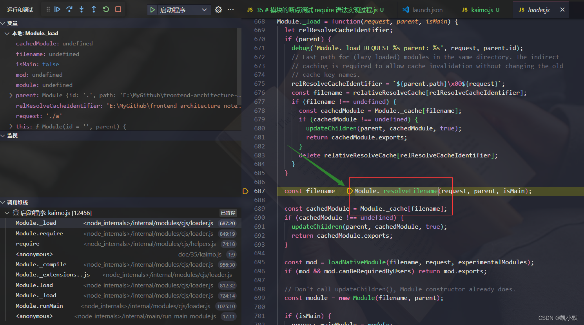Close the loader.js tab
This screenshot has height=325, width=584.
pos(562,10)
